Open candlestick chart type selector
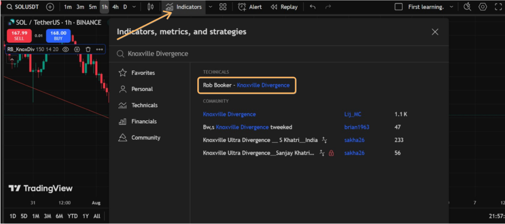The height and width of the screenshot is (224, 505). 151,7
